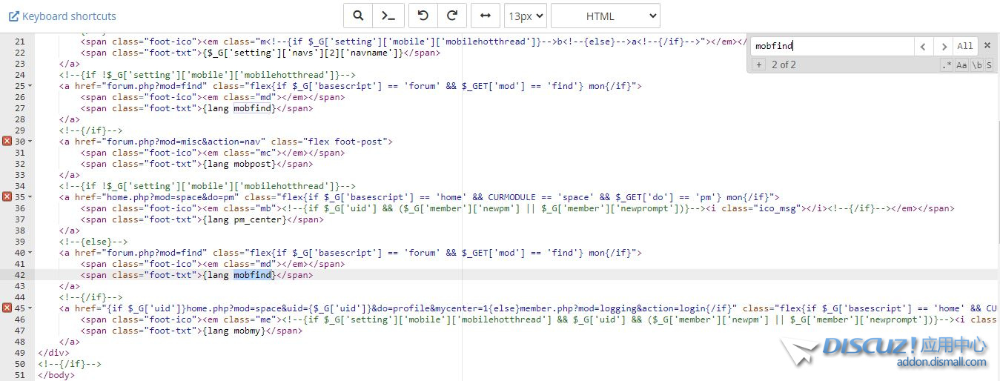Click the error marker on line 30
This screenshot has height=381, width=1000.
click(x=7, y=141)
